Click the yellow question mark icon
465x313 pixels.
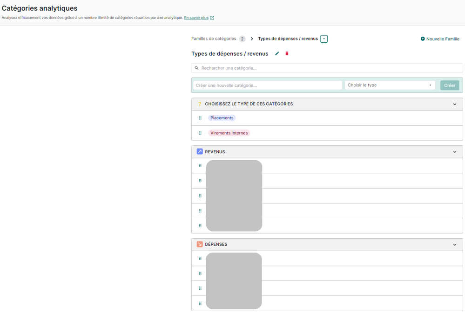pos(200,104)
